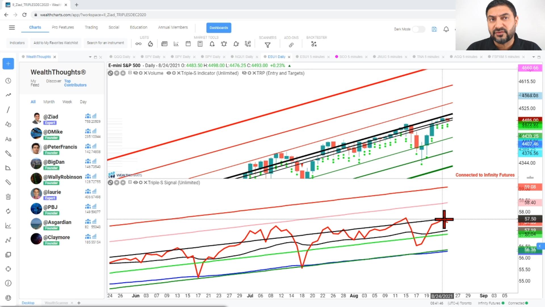
Task: Open the watchlist glasses icon under Lists
Action: 138,44
